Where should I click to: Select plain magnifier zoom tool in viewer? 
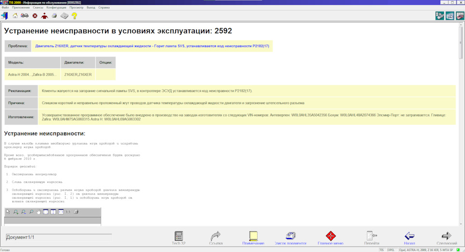(x=31, y=212)
